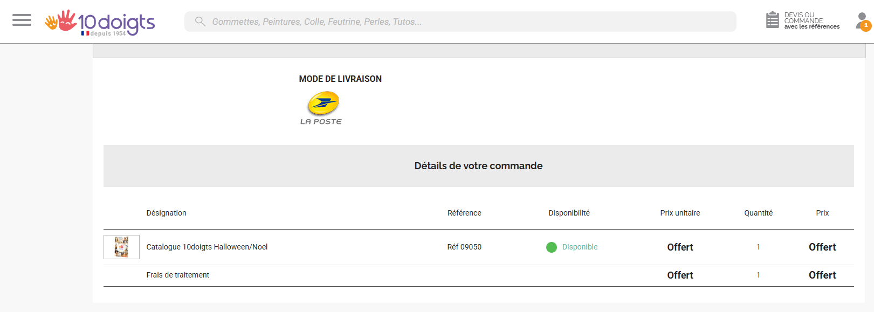Open 'Devis ou commande avec les références'
This screenshot has width=874, height=312.
pos(811,21)
